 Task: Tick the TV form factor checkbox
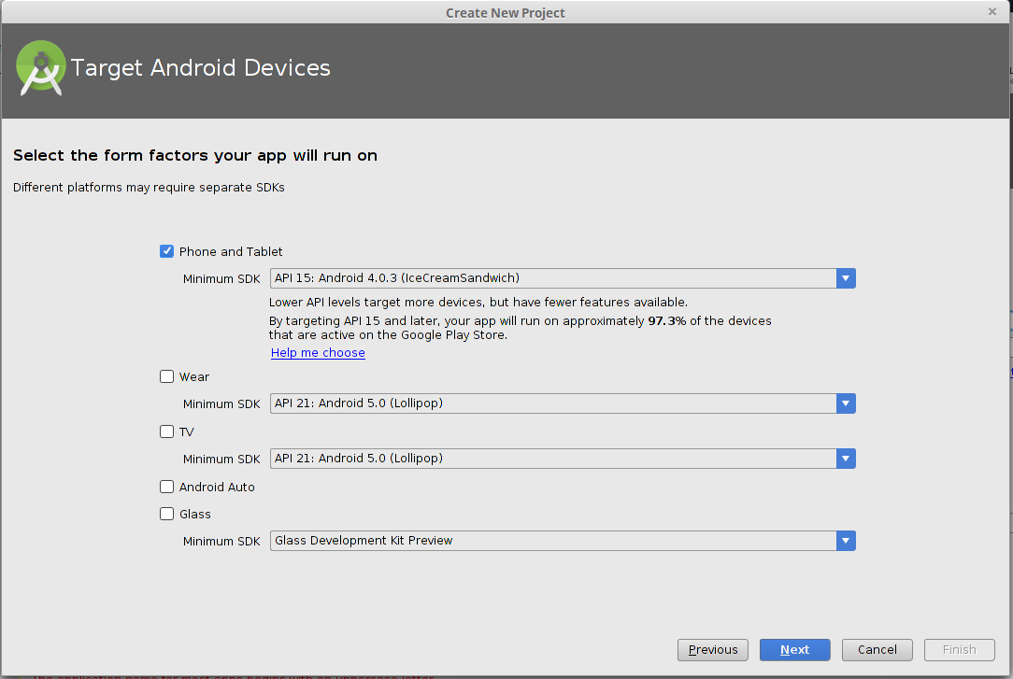pyautogui.click(x=167, y=431)
